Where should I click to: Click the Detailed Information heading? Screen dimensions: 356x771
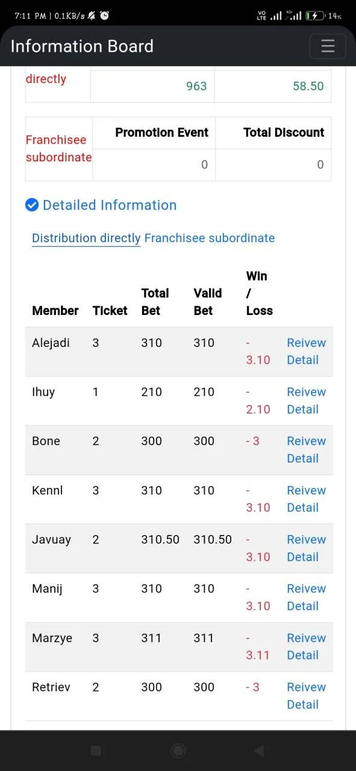110,205
